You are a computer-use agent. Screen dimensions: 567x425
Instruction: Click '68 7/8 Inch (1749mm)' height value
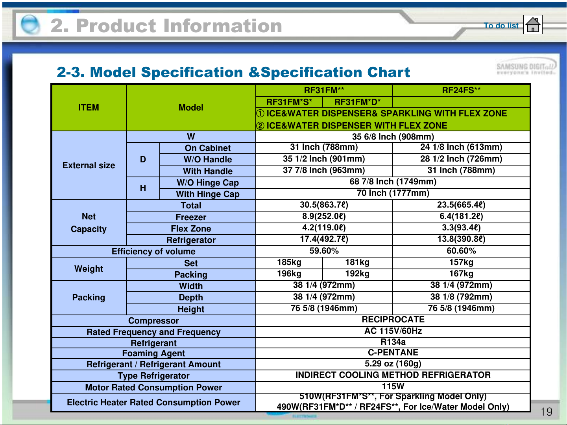[393, 182]
